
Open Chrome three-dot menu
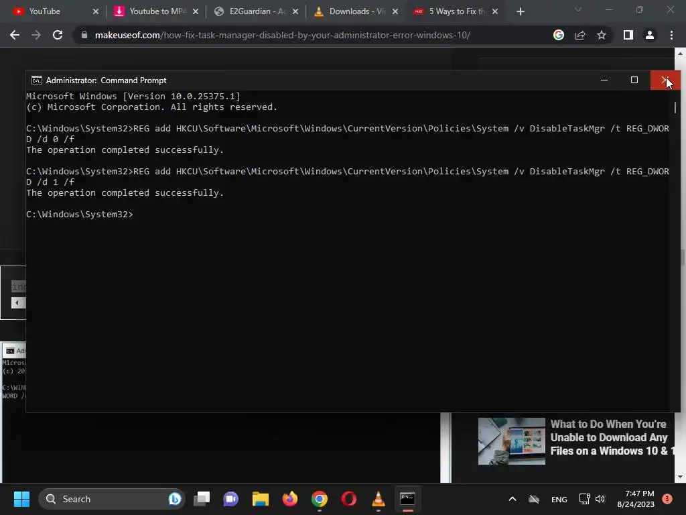click(x=671, y=35)
